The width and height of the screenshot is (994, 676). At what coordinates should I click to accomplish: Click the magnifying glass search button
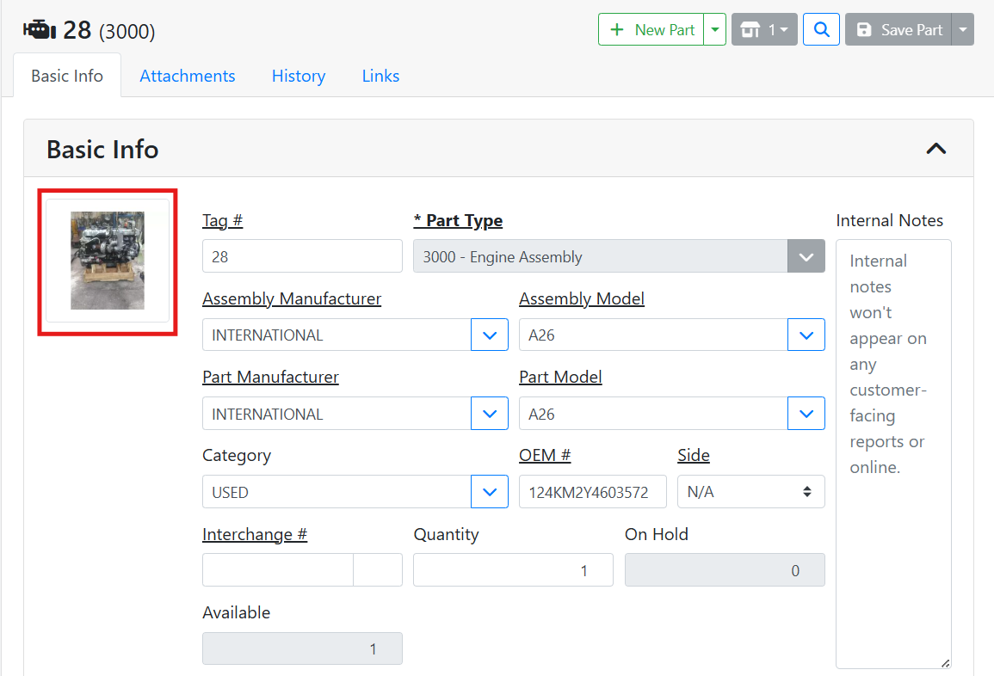click(821, 30)
